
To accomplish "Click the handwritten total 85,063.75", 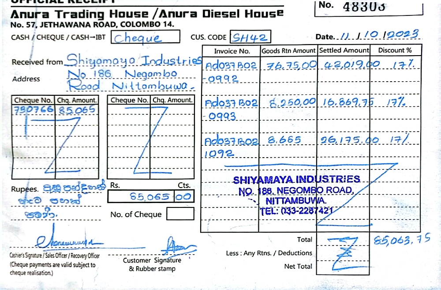I will pyautogui.click(x=402, y=241).
